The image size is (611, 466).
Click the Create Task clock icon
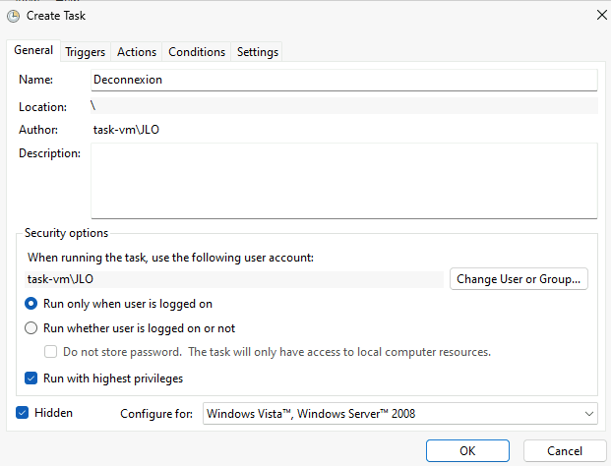pos(13,16)
